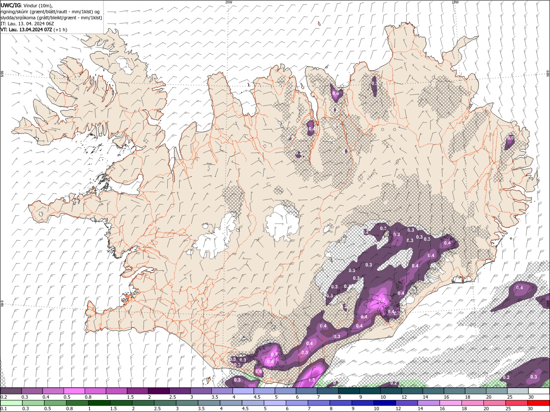Pick the darkest green bottom-row swatch between 1 and 1.5

[99, 403]
